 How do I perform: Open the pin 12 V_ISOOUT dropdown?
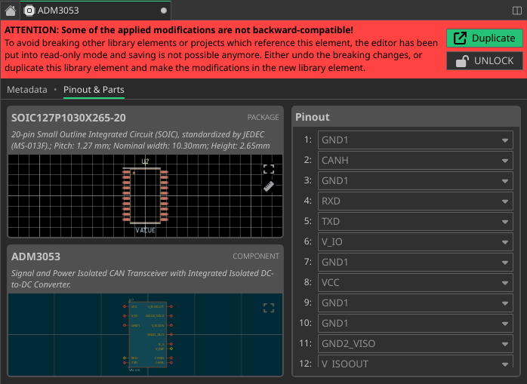click(x=415, y=361)
